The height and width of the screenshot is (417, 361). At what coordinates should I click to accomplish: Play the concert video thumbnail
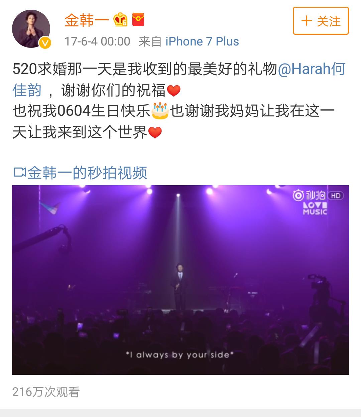[180, 280]
